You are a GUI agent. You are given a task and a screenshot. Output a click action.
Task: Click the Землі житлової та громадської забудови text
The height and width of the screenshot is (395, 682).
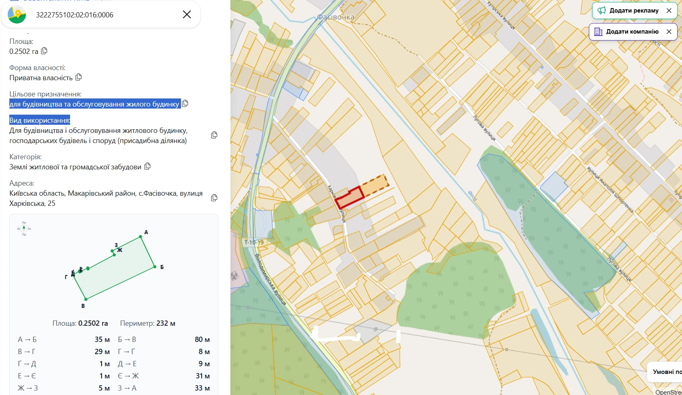coord(75,167)
